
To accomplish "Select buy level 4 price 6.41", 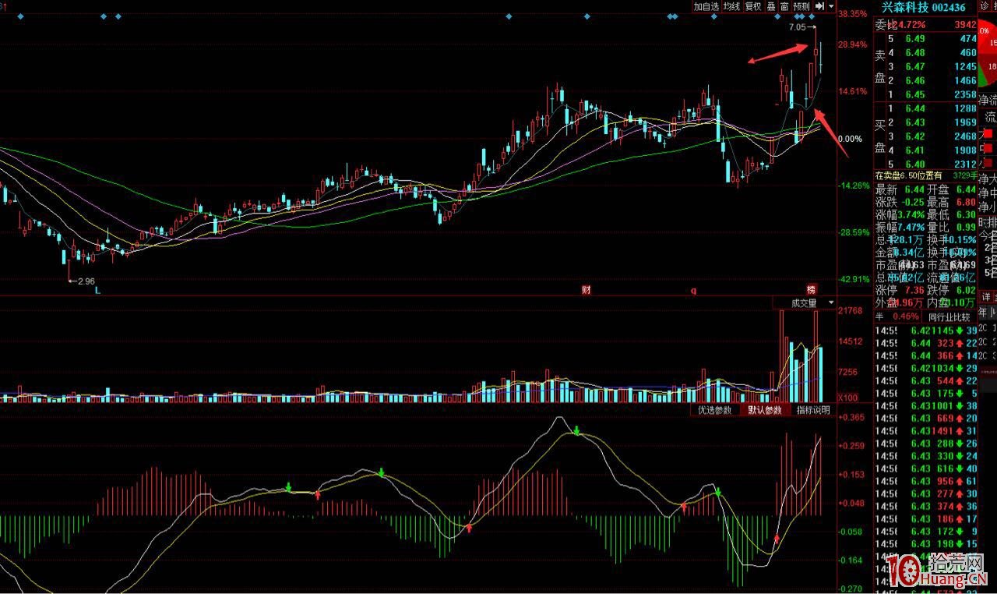I will click(915, 150).
